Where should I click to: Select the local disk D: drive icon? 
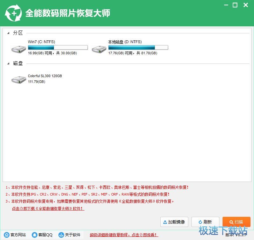(99, 49)
